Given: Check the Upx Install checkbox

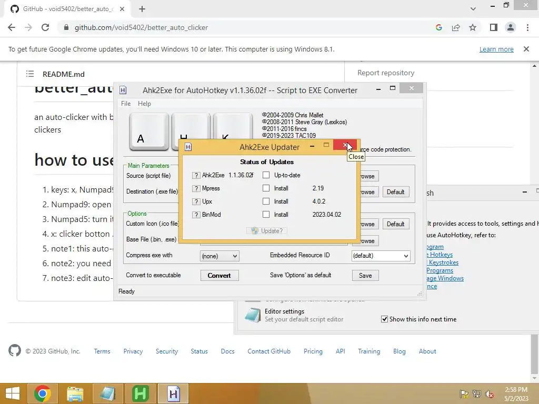Looking at the screenshot, I should [x=266, y=201].
